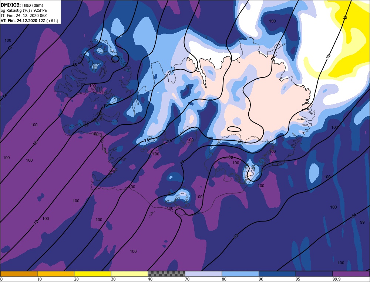Choose the medium blue 90–95 legend swatch
Viewport: 370px width, 282px height.
point(277,274)
